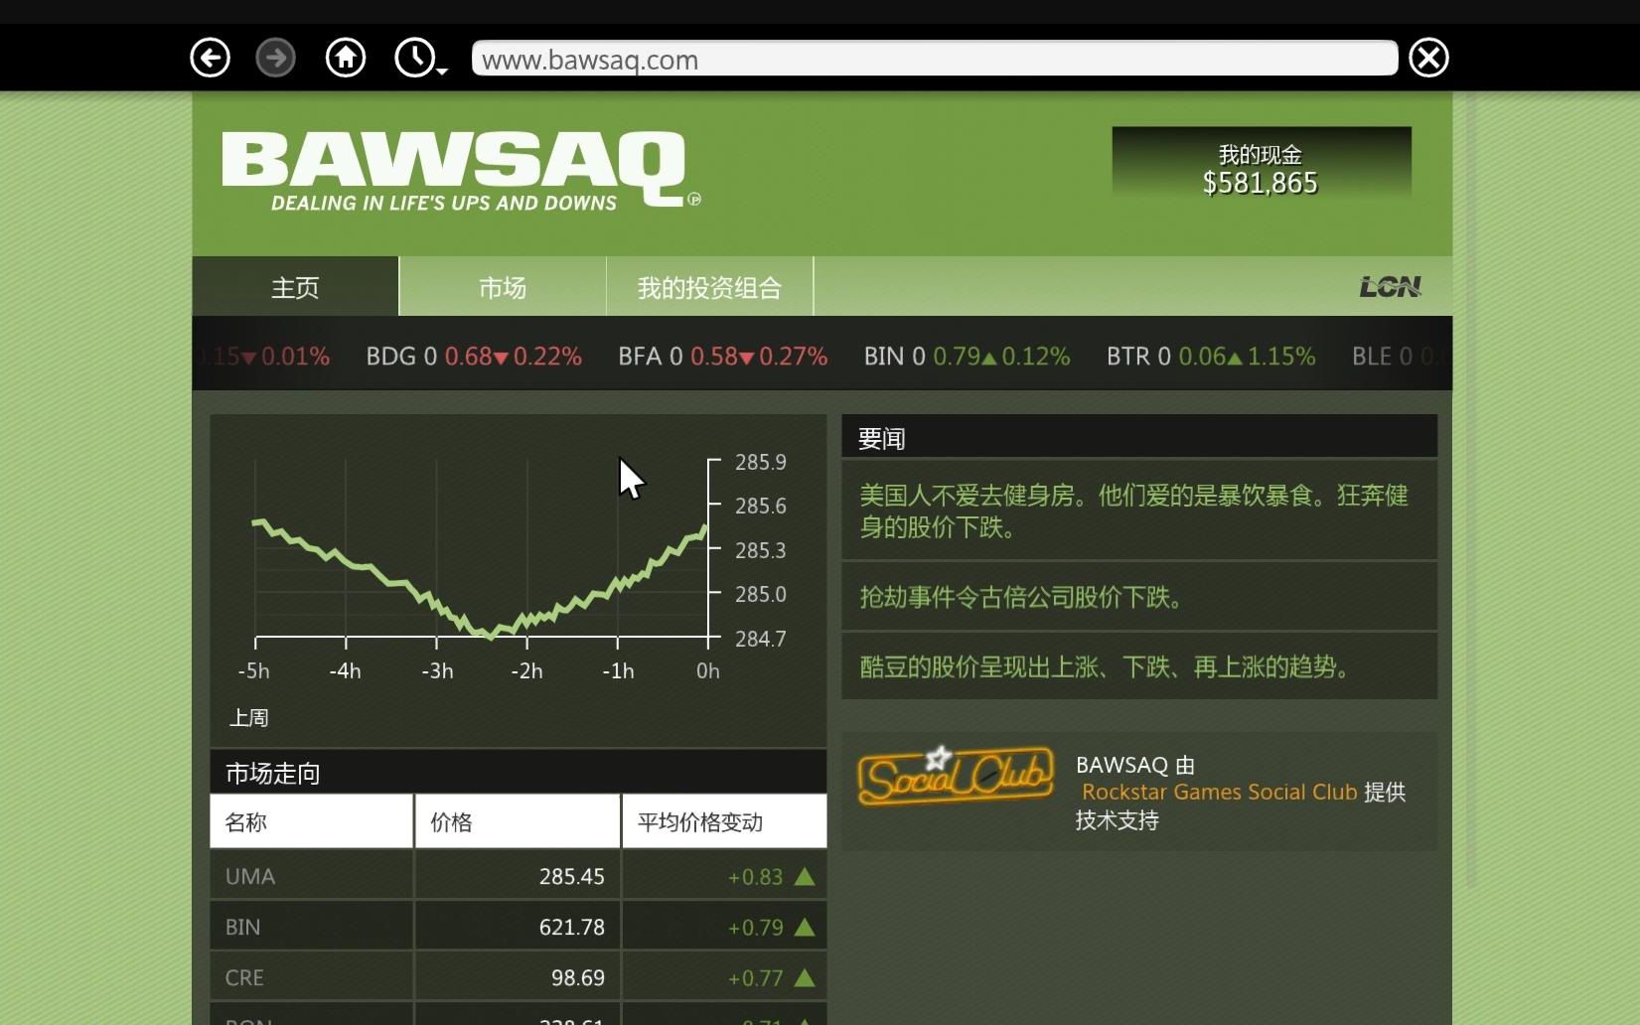Click the 要闻 news section header
Image resolution: width=1640 pixels, height=1025 pixels.
(x=1139, y=437)
